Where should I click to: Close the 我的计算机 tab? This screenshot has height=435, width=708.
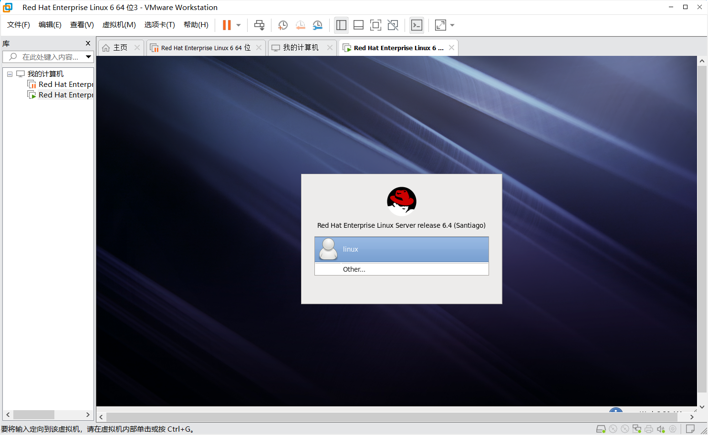[330, 48]
